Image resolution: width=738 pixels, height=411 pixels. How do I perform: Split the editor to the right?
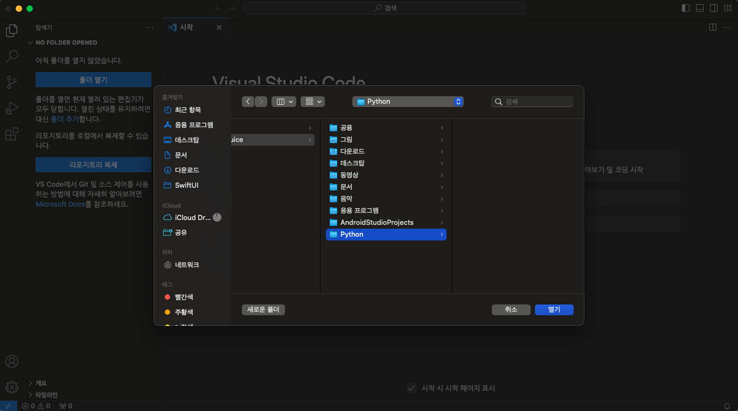pyautogui.click(x=713, y=27)
